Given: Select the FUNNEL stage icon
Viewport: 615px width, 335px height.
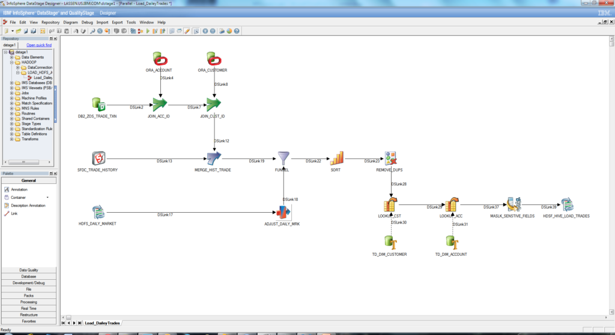Looking at the screenshot, I should [x=283, y=158].
